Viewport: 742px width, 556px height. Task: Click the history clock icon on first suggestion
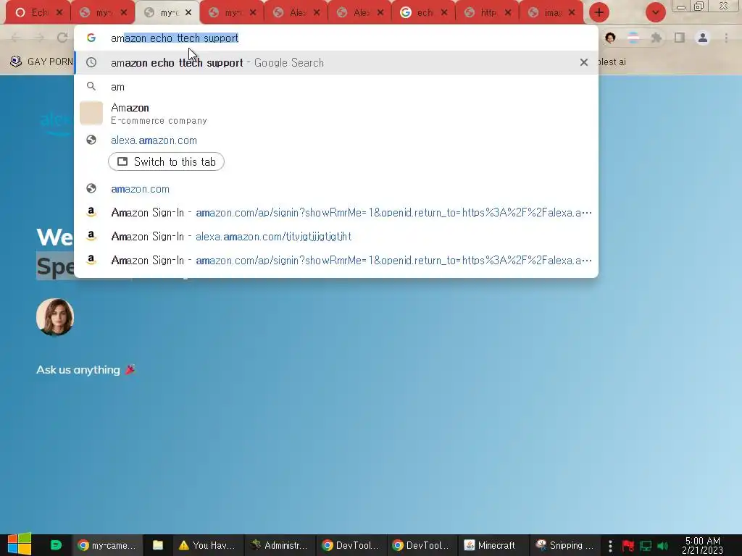point(91,62)
